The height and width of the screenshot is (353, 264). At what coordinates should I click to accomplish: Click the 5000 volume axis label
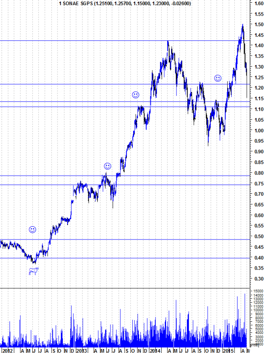pyautogui.click(x=259, y=329)
